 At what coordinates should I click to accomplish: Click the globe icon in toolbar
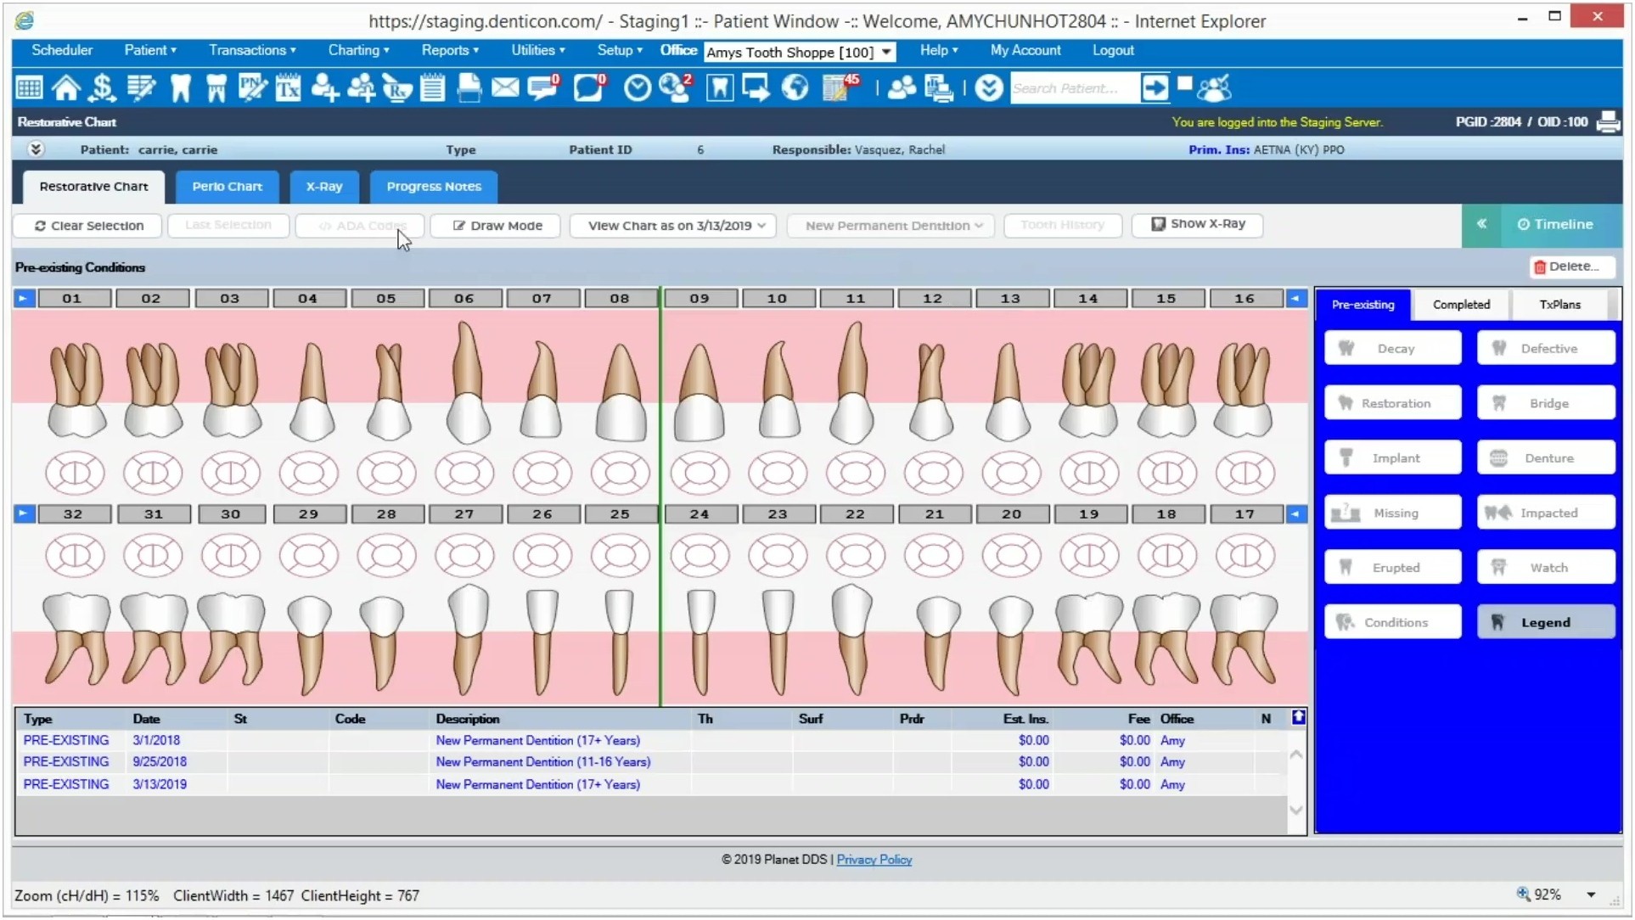click(x=795, y=87)
